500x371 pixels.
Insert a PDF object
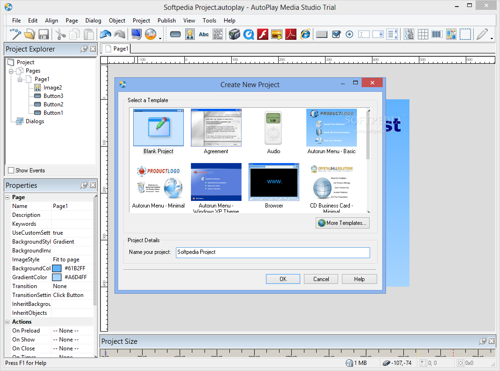[x=290, y=34]
